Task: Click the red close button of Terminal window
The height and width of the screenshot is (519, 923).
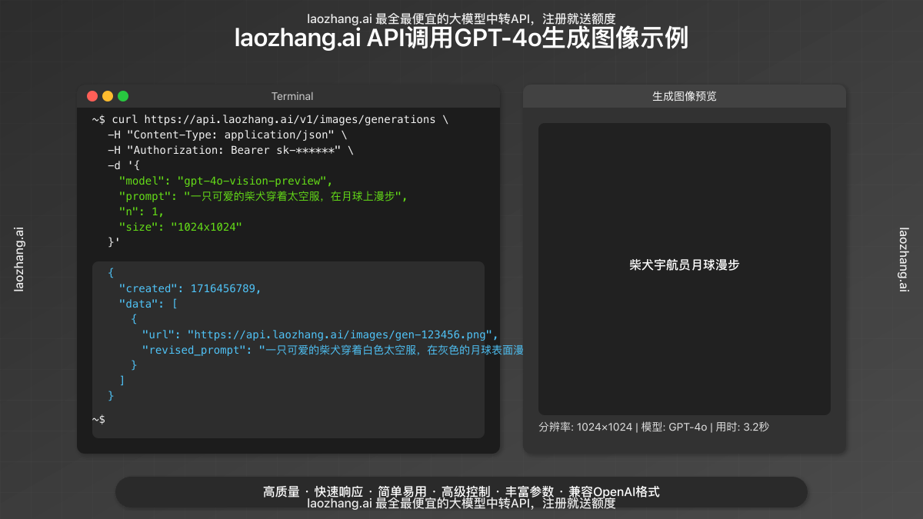Action: click(x=92, y=96)
